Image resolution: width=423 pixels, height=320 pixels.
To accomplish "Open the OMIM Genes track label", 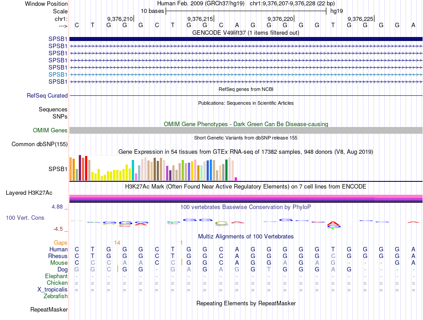I will click(x=50, y=130).
